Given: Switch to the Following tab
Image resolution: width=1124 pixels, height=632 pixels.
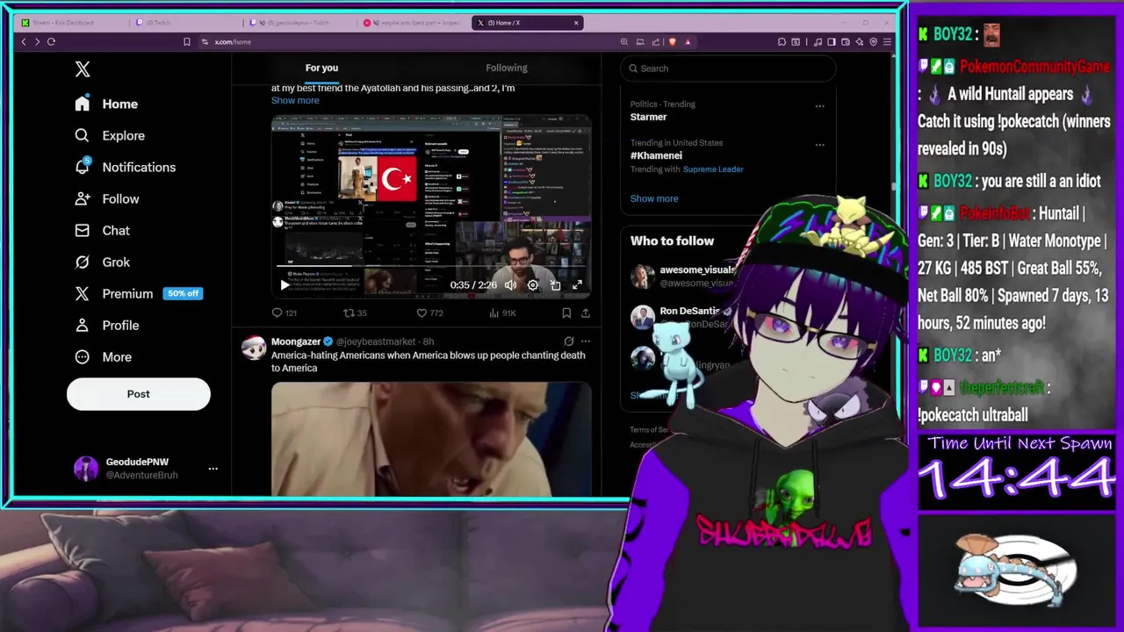Looking at the screenshot, I should [507, 68].
